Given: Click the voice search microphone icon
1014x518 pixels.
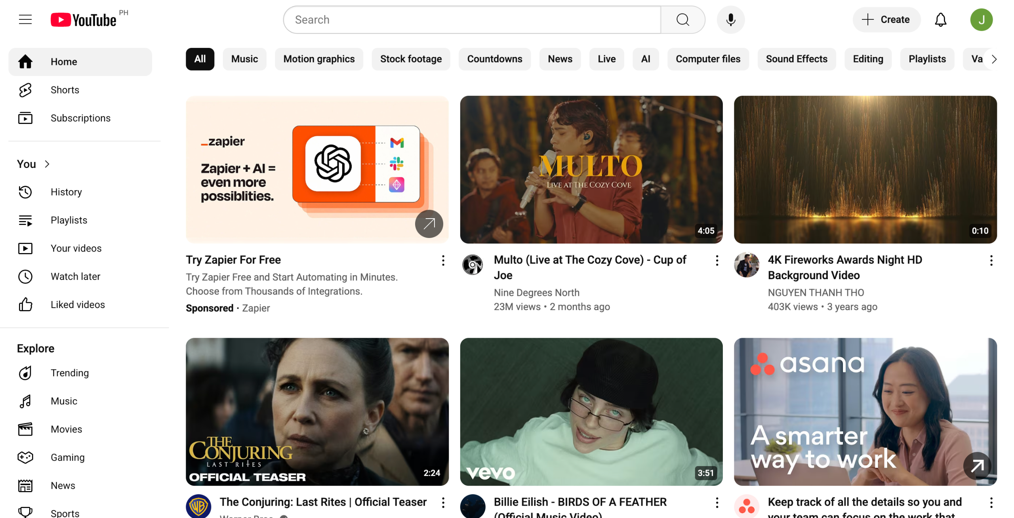Looking at the screenshot, I should click(730, 19).
